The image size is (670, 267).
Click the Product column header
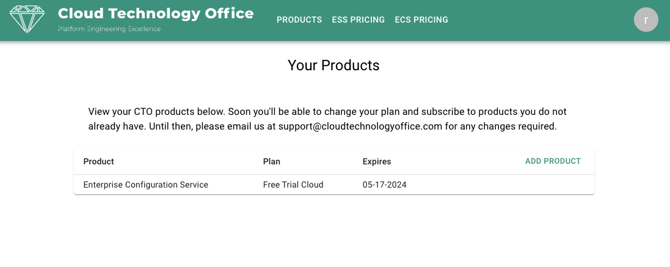point(99,161)
